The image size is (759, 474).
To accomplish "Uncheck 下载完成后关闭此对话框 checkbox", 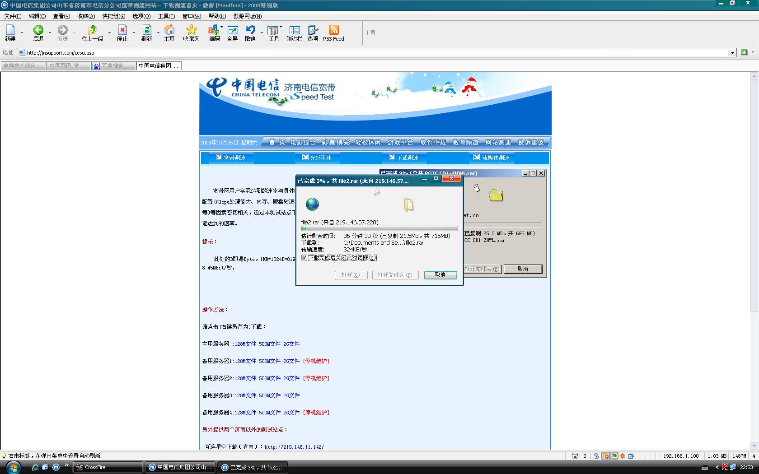I will [x=304, y=258].
